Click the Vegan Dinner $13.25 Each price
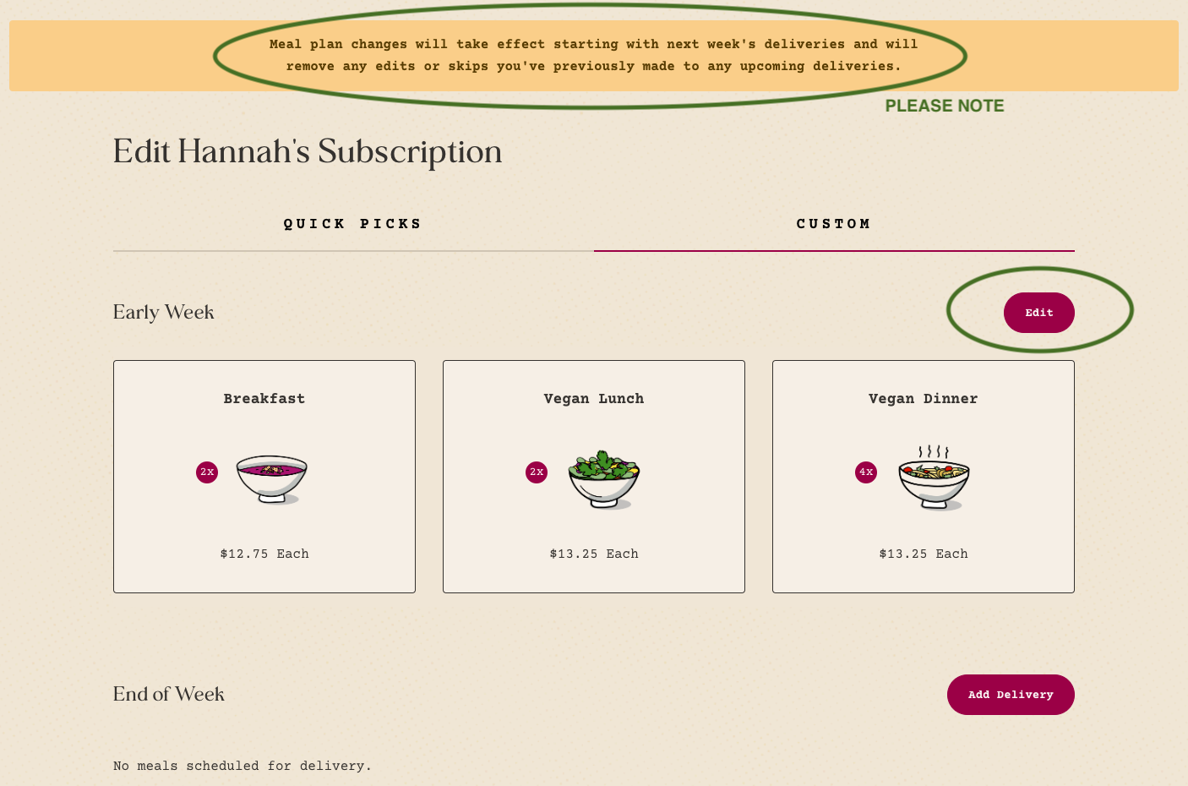The width and height of the screenshot is (1188, 786). 924,554
